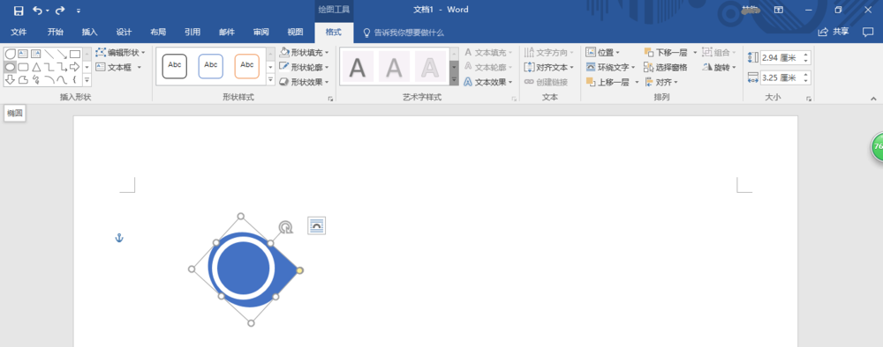
Task: Expand the shapes gallery with the More arrow
Action: [x=87, y=80]
